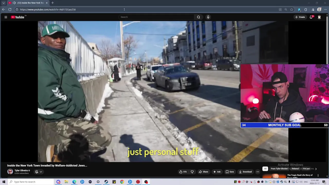Open a new browser tab

tap(52, 3)
